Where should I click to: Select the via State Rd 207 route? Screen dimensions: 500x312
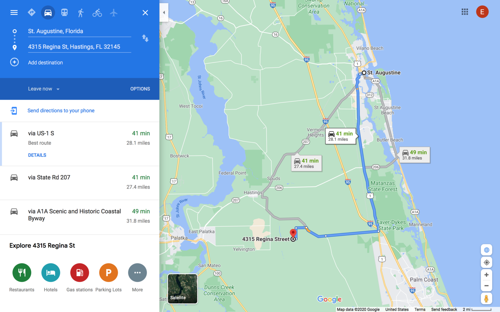(80, 183)
